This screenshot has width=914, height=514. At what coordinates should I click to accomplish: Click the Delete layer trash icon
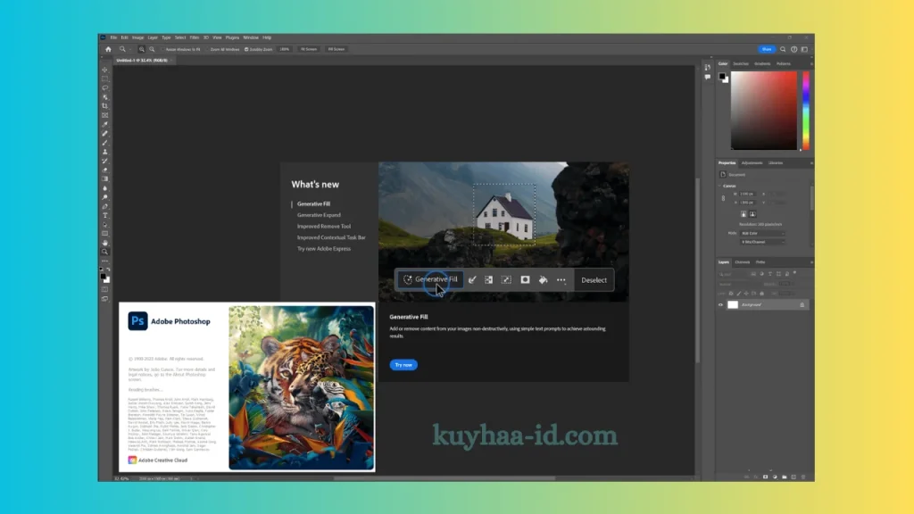pyautogui.click(x=803, y=477)
